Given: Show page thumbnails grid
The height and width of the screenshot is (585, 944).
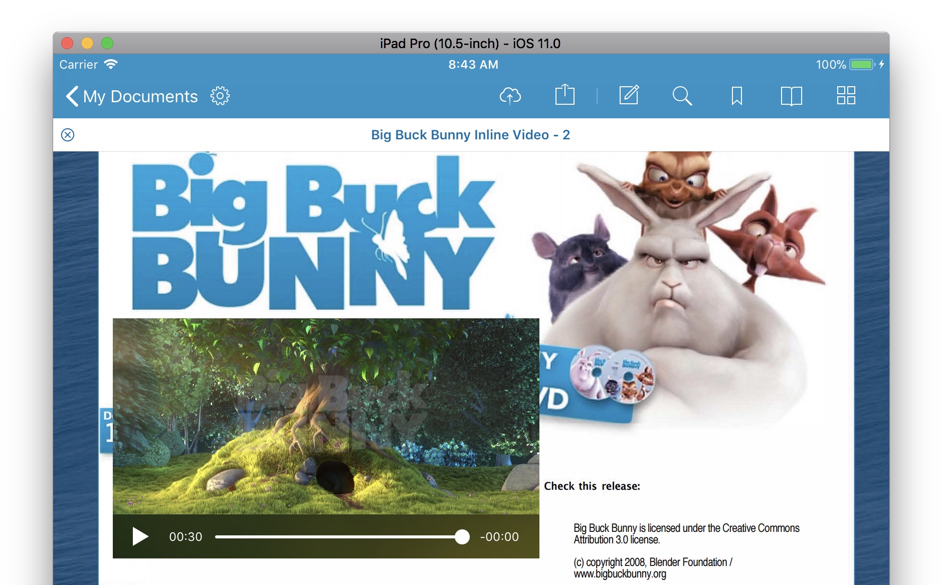Looking at the screenshot, I should [846, 95].
